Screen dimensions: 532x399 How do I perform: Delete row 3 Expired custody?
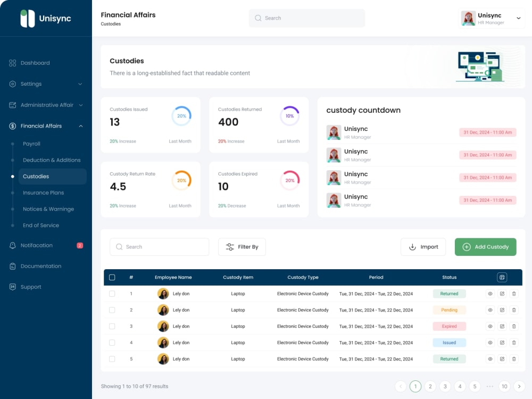coord(514,327)
